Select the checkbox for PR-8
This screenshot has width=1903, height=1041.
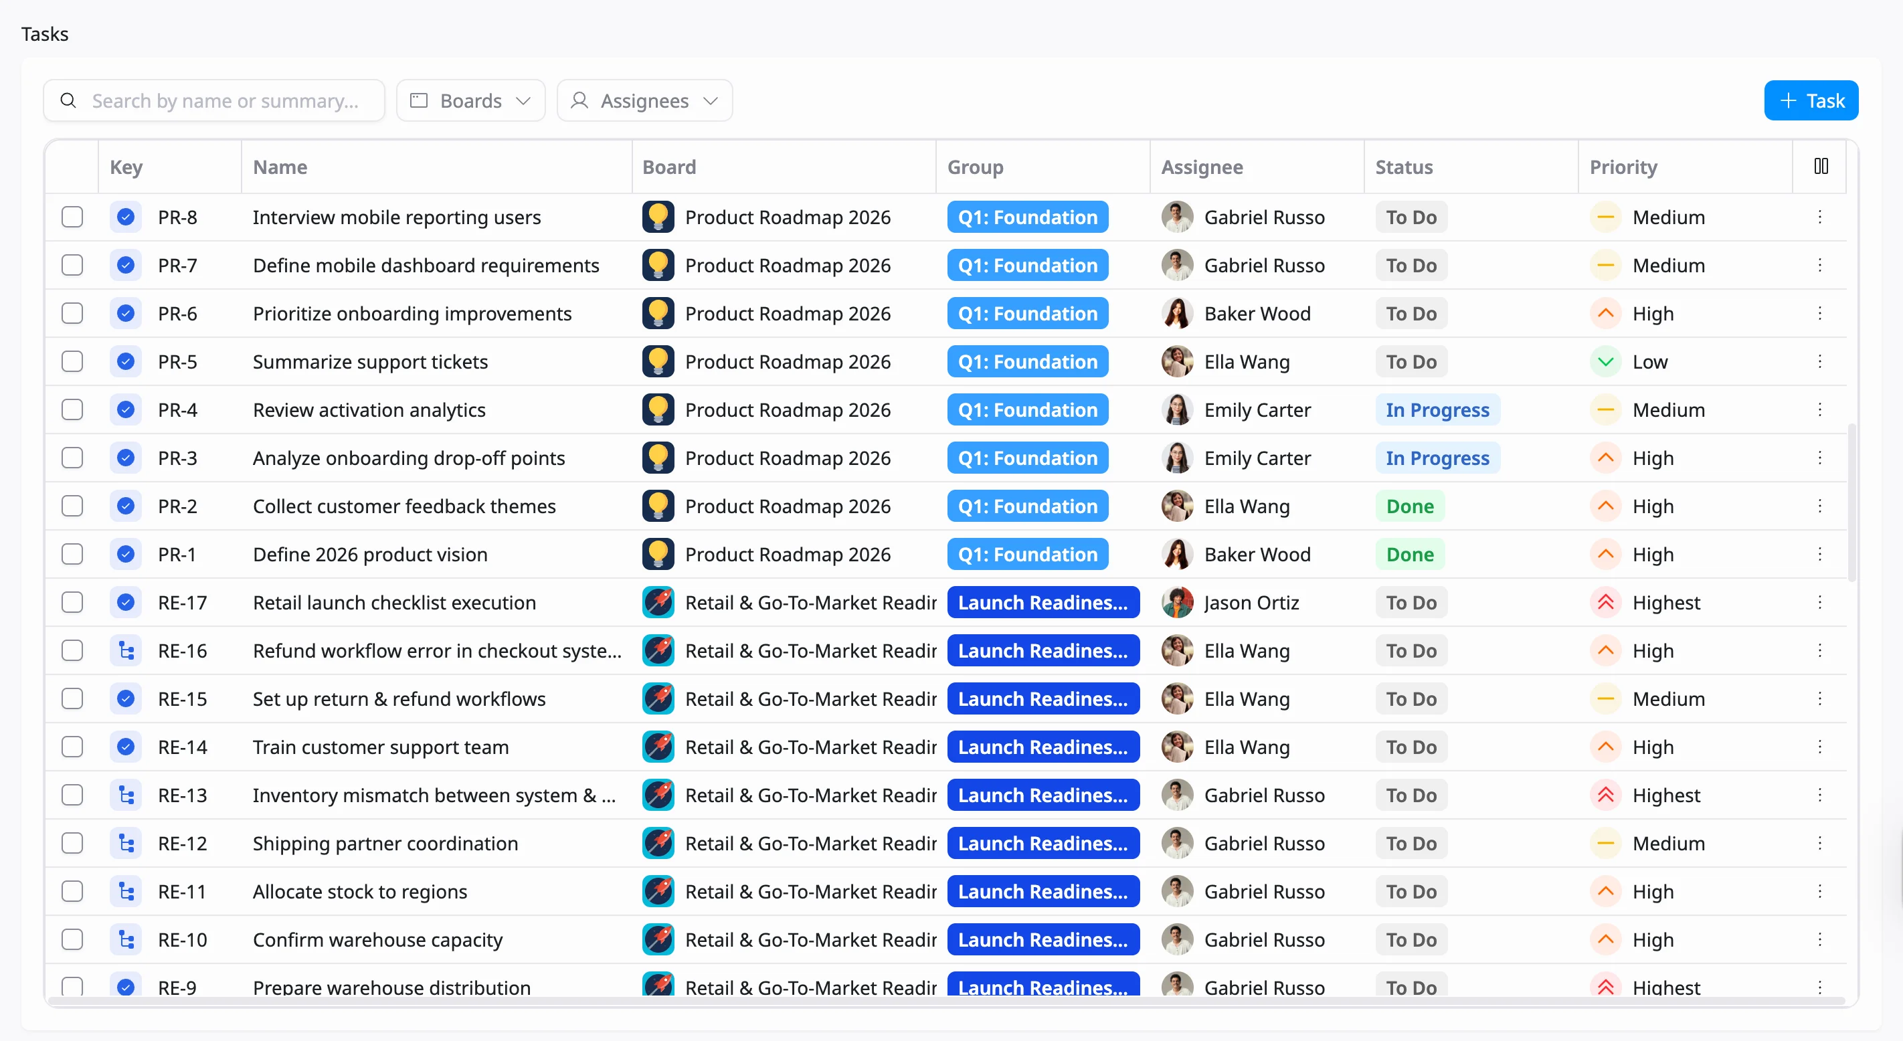(72, 217)
